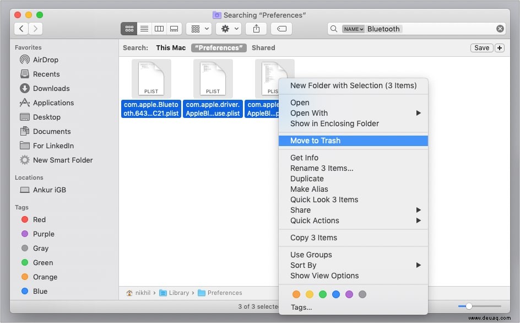The image size is (520, 323).
Task: Choose New Folder with Selection (3 Items)
Action: point(353,85)
